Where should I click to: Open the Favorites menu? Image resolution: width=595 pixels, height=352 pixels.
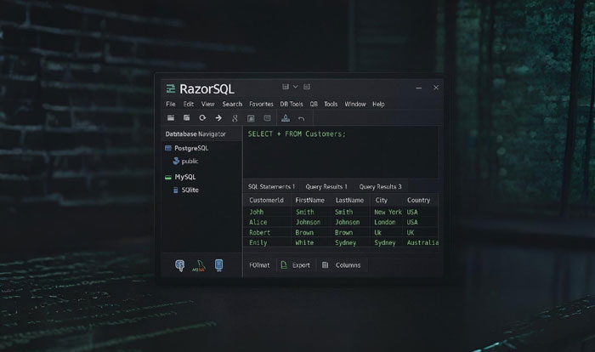pyautogui.click(x=261, y=104)
